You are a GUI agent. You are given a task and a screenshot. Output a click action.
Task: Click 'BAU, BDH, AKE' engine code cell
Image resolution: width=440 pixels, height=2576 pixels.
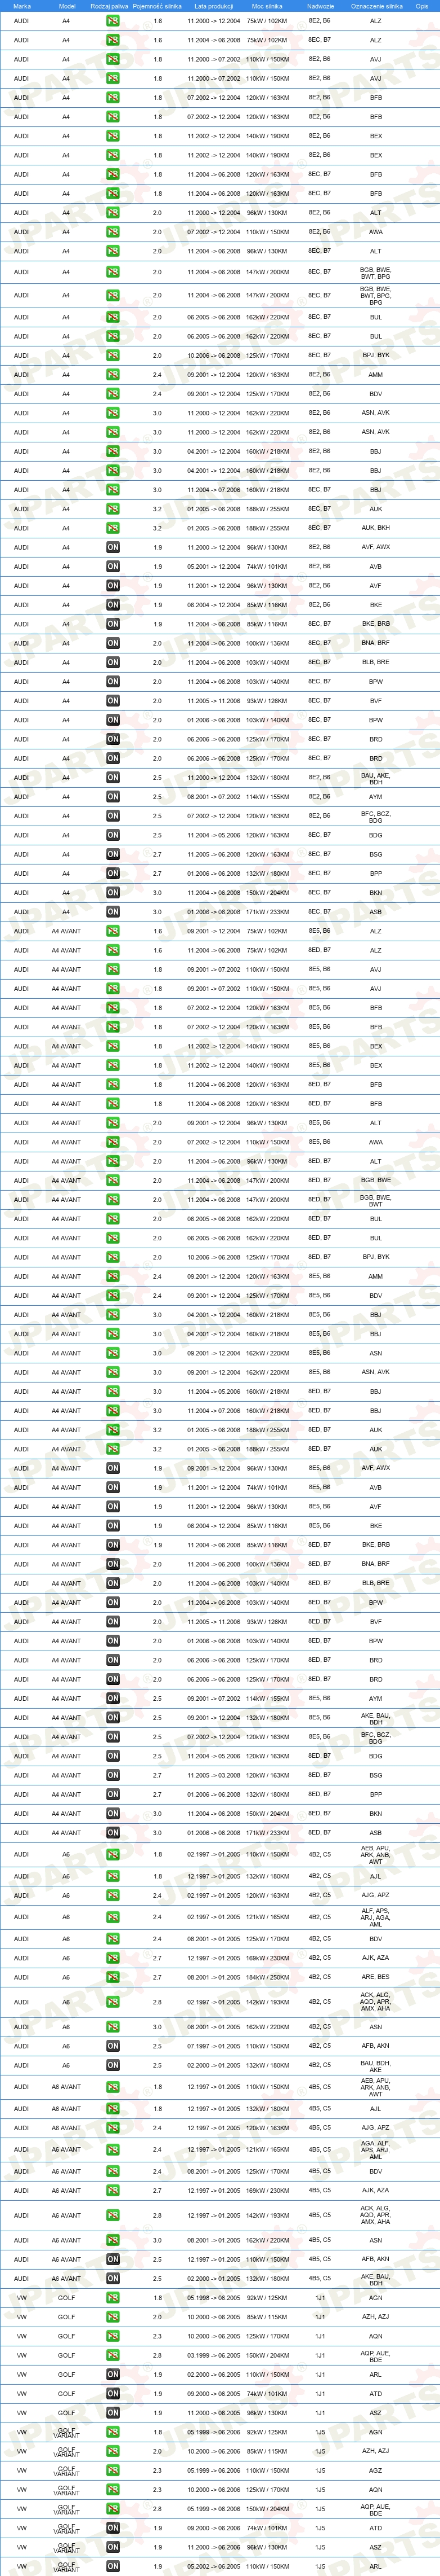click(x=376, y=2066)
